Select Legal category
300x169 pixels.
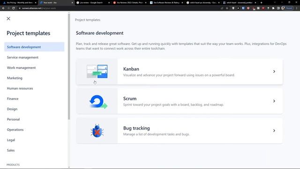pyautogui.click(x=11, y=140)
